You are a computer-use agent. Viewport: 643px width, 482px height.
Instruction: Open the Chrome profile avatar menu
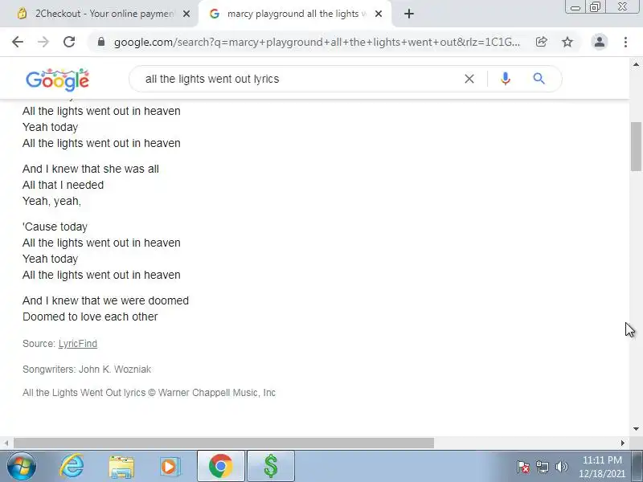point(599,42)
